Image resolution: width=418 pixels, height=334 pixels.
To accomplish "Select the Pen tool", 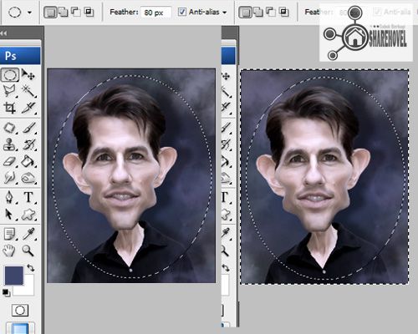I will click(x=9, y=197).
